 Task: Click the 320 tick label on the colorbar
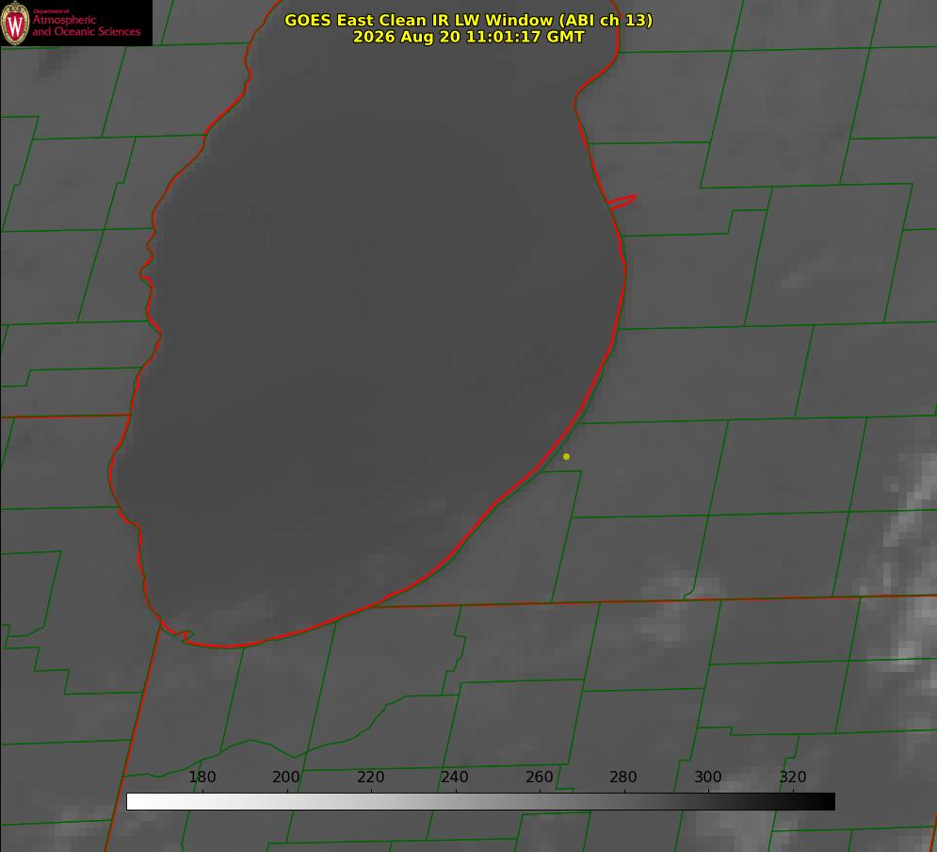pos(793,777)
